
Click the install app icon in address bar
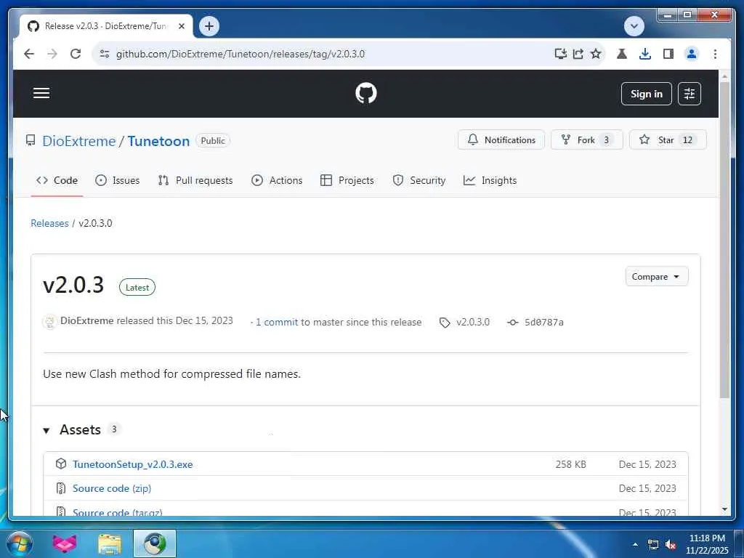[x=560, y=54]
